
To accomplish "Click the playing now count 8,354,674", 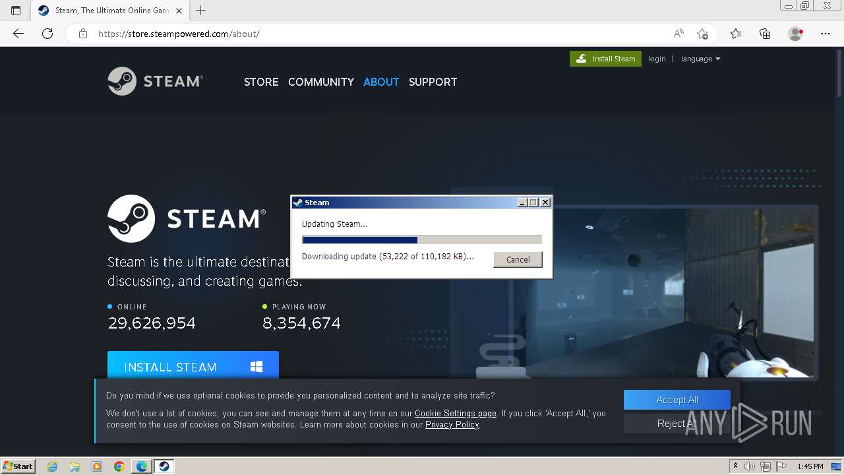I will point(301,323).
